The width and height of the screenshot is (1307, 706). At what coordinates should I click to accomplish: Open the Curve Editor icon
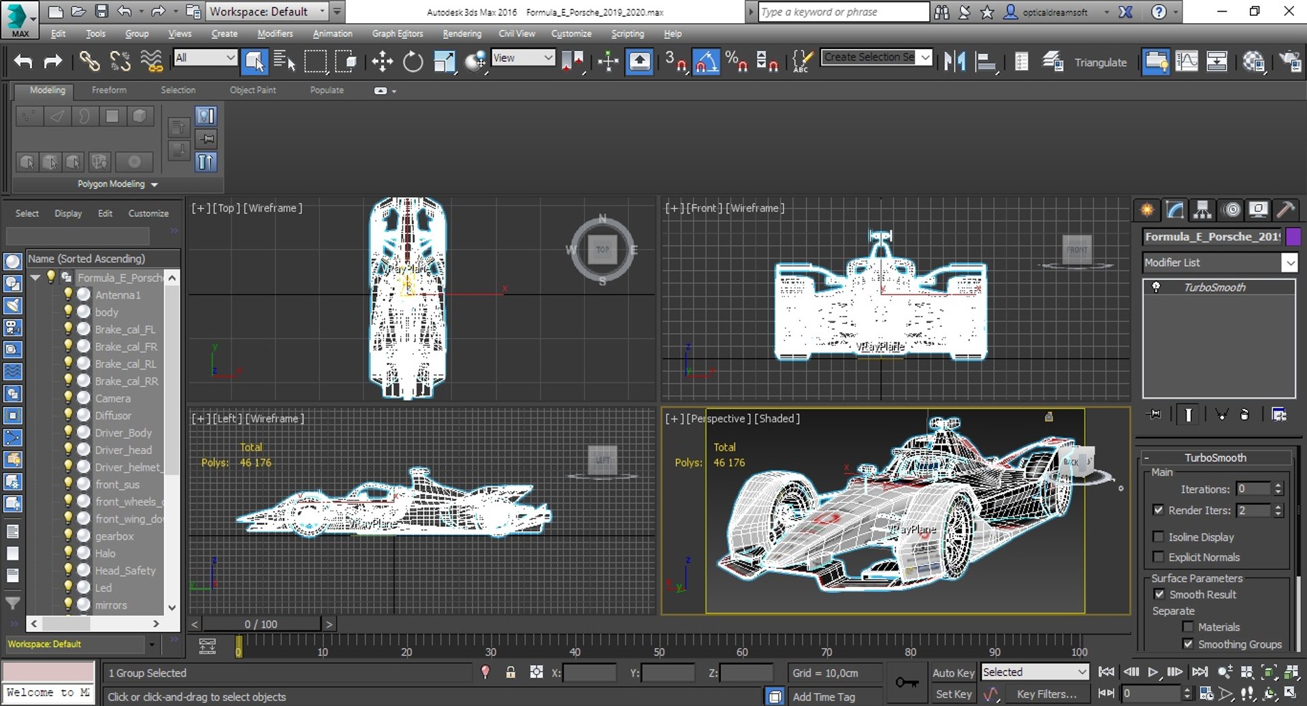(1187, 62)
